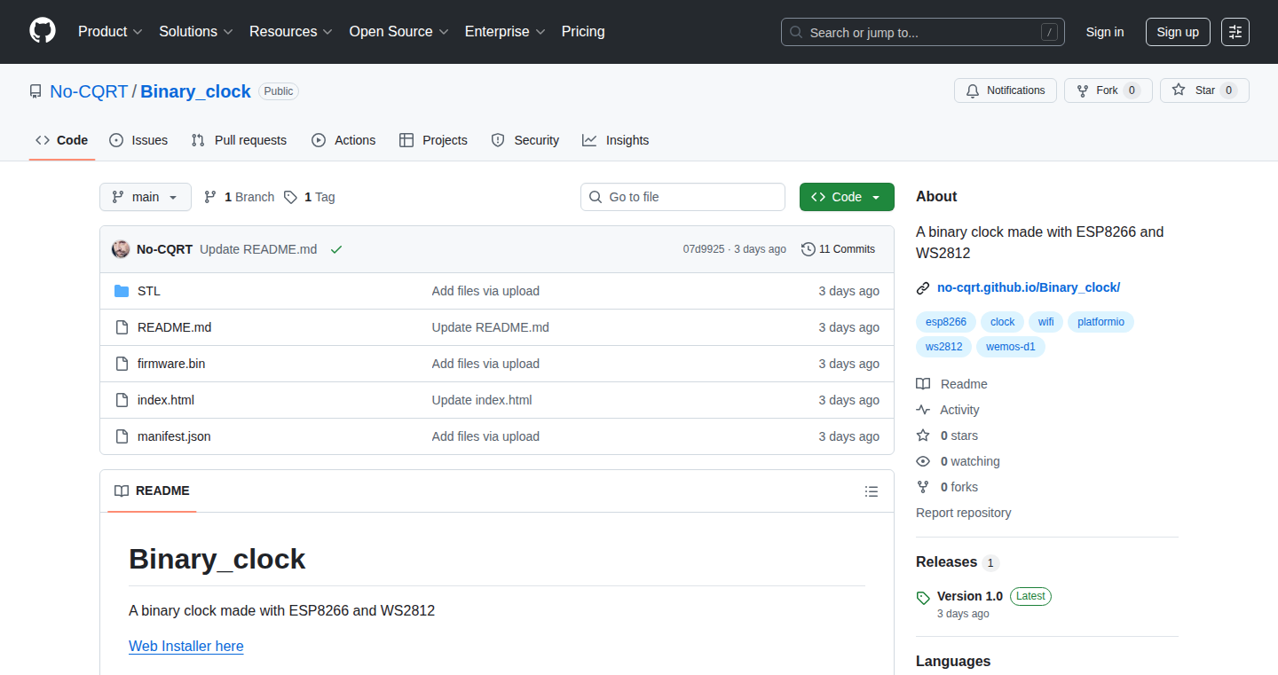View the 11 Commits history

[838, 249]
